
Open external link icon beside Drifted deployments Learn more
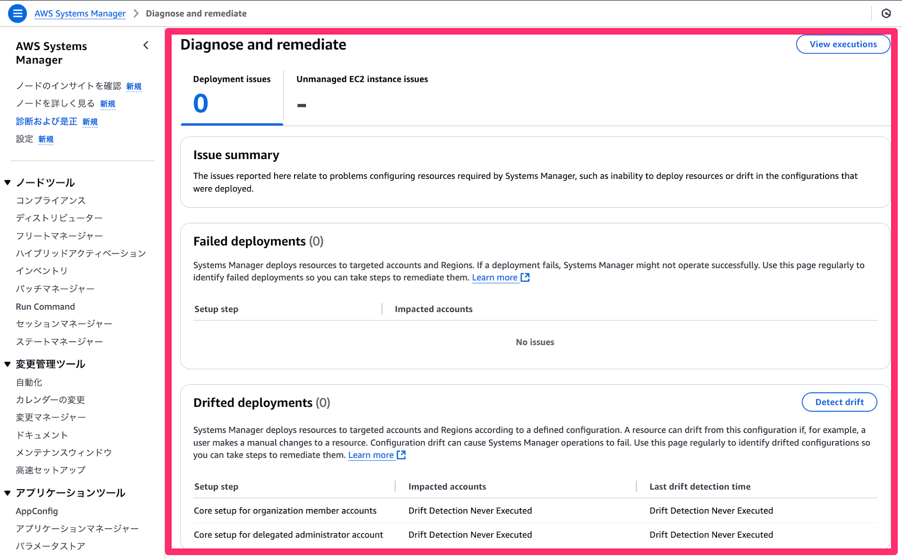pyautogui.click(x=401, y=455)
